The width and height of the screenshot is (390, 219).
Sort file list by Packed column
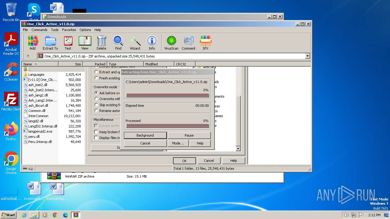pos(95,64)
